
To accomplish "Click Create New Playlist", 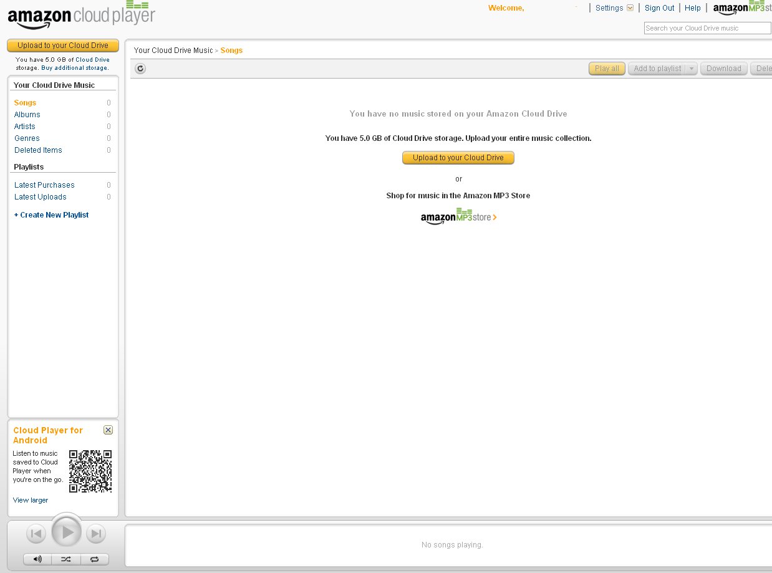I will click(x=51, y=215).
